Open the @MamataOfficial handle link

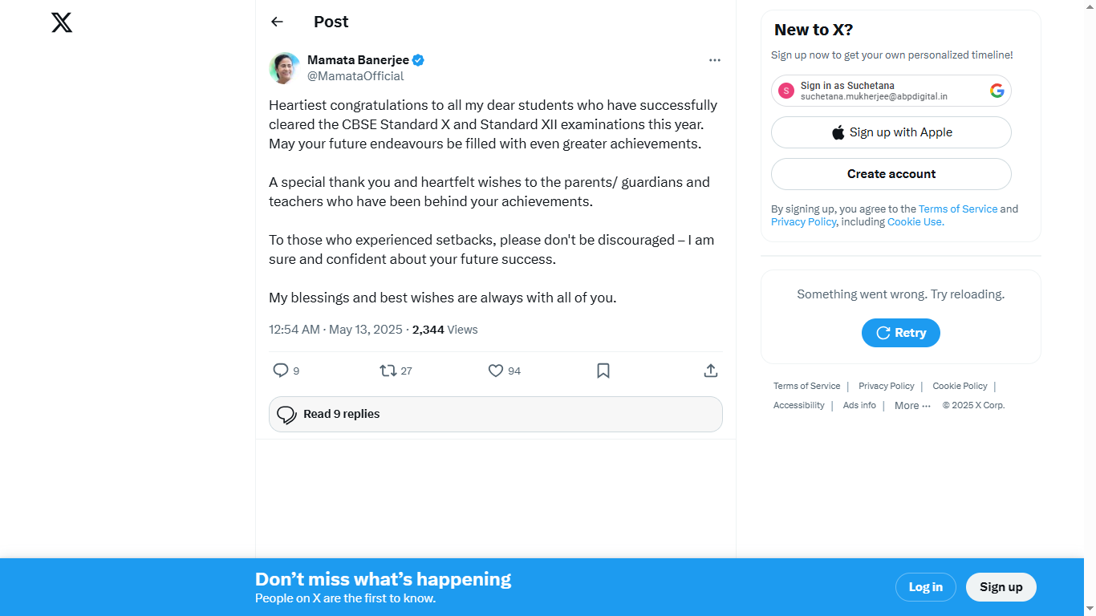[355, 76]
